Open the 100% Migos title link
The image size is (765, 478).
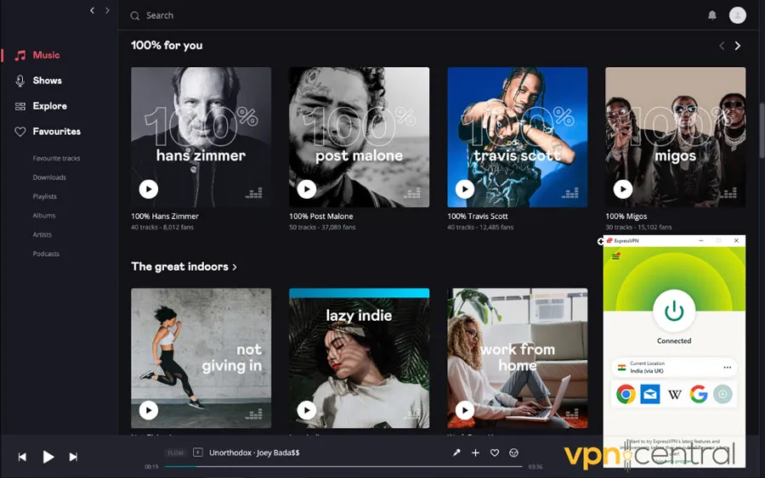click(x=626, y=217)
